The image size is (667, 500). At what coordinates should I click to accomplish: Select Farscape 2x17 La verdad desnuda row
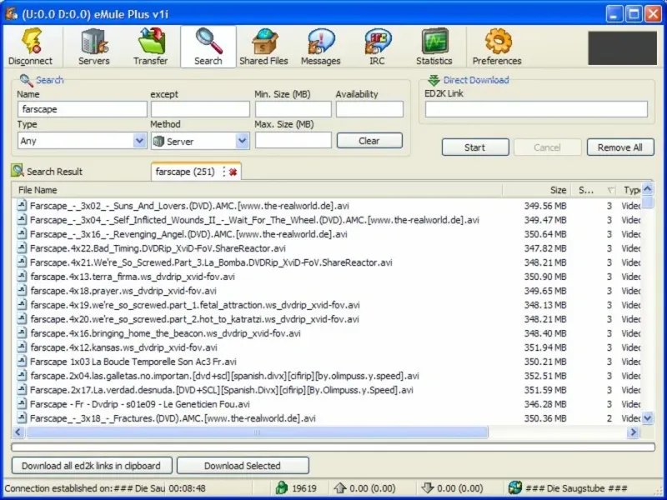(x=328, y=390)
